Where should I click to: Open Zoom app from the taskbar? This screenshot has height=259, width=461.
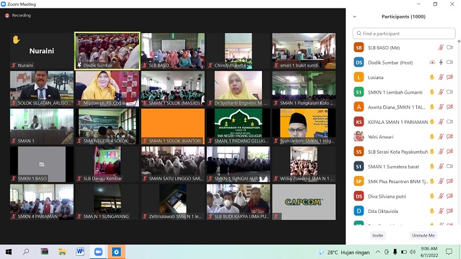tap(98, 252)
